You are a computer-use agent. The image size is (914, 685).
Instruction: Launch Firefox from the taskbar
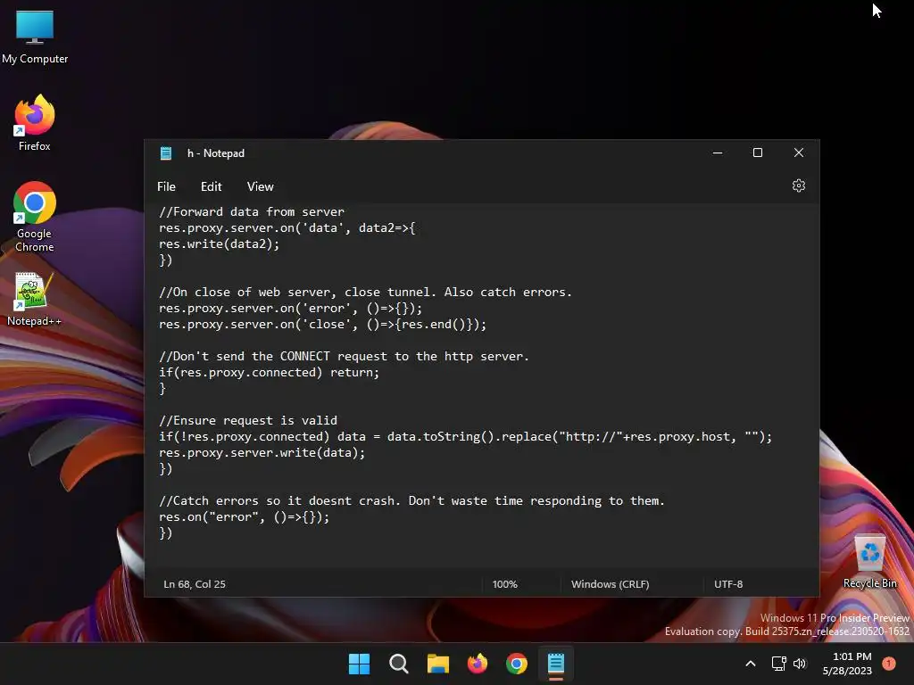(x=478, y=664)
